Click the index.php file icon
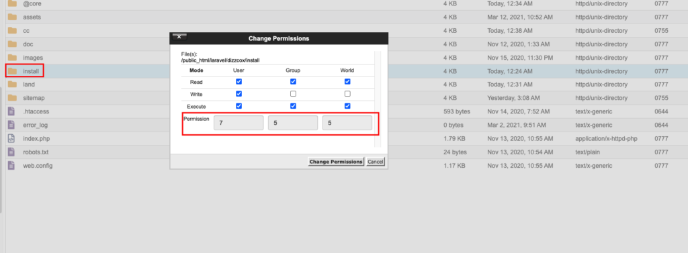Screen dimensions: 688x253 click(x=11, y=138)
